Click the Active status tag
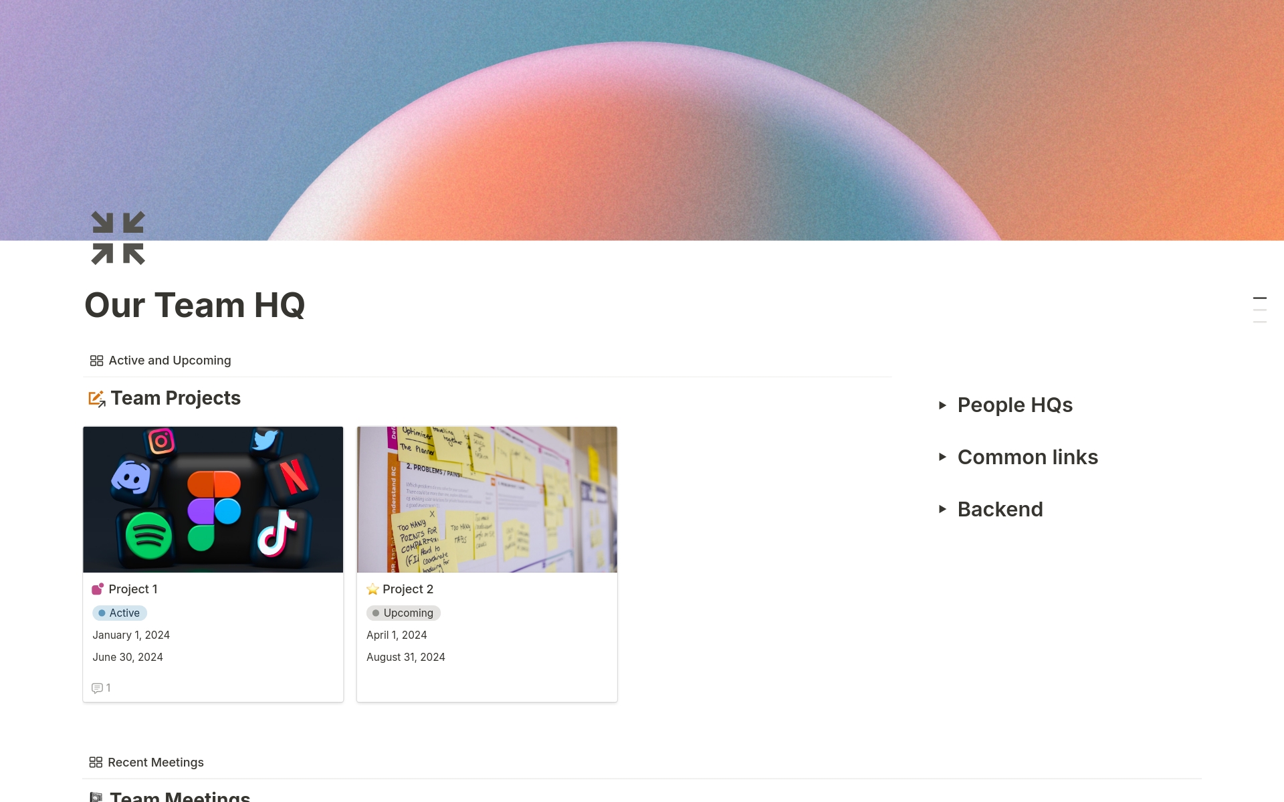Viewport: 1284px width, 802px height. coord(120,613)
